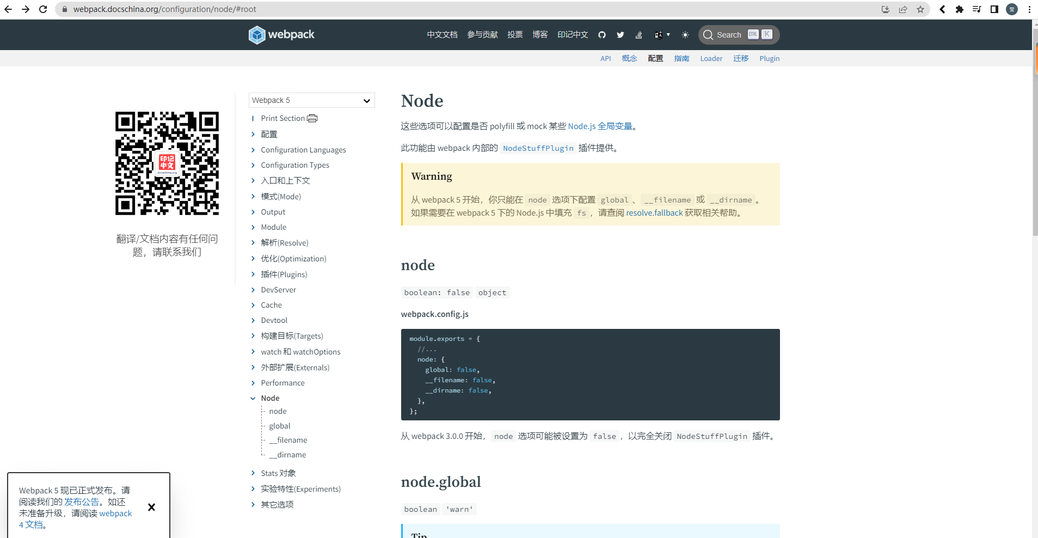Jump to __filename in sidebar

[288, 440]
